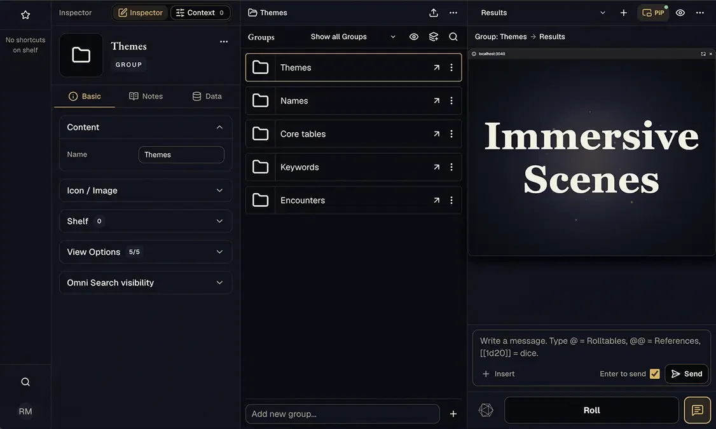The image size is (716, 429).
Task: Switch to the Data tab
Action: pyautogui.click(x=207, y=97)
